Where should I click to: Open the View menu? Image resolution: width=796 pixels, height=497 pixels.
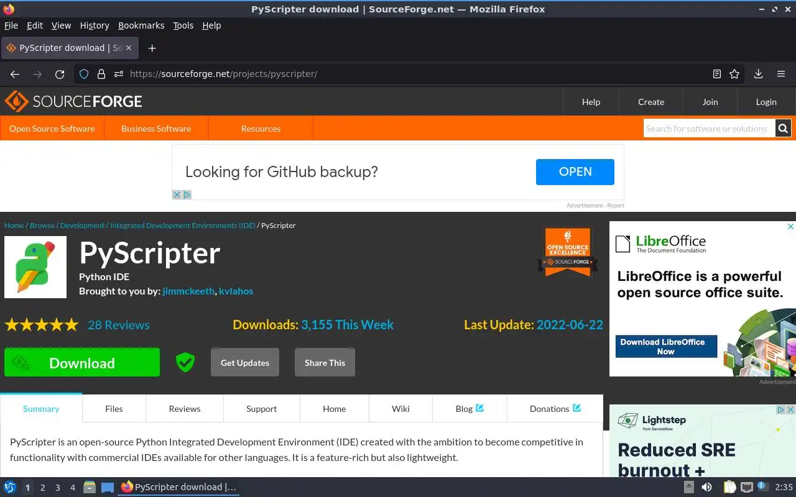pos(61,25)
